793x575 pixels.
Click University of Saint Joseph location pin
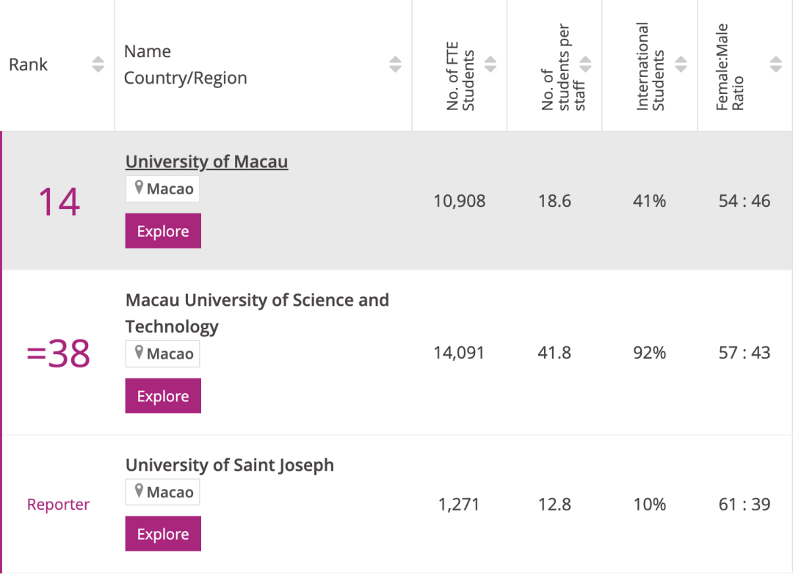tap(139, 491)
